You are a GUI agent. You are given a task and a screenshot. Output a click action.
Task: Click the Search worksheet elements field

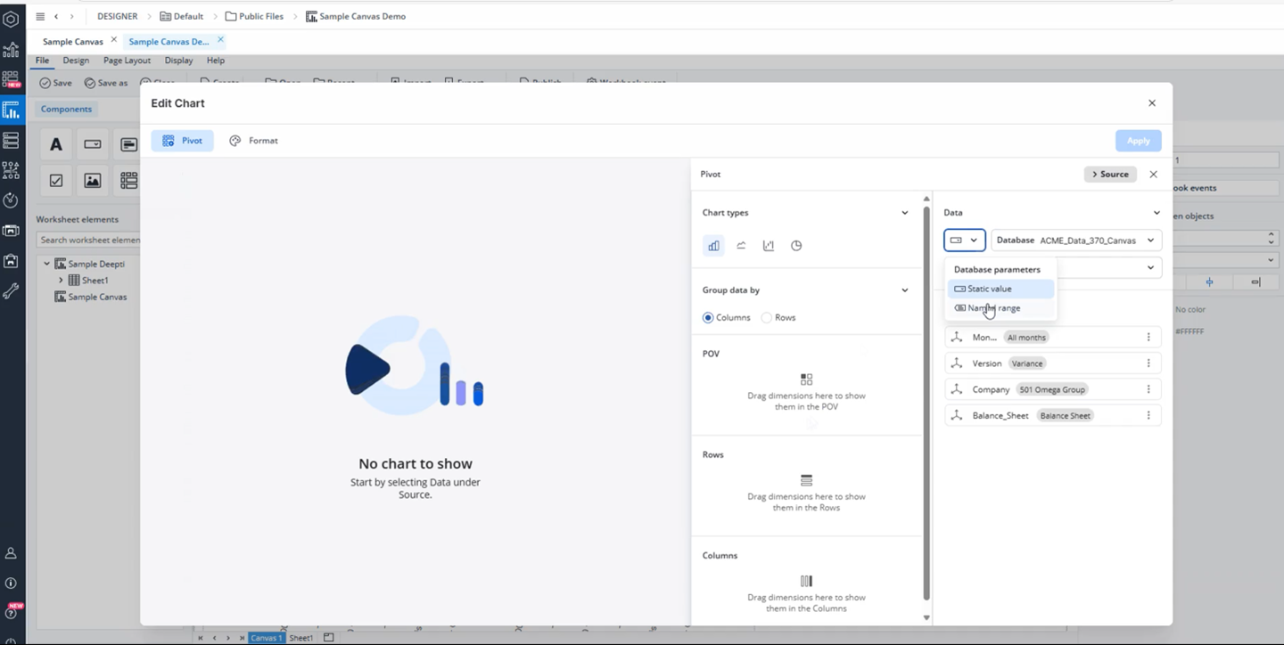[87, 240]
